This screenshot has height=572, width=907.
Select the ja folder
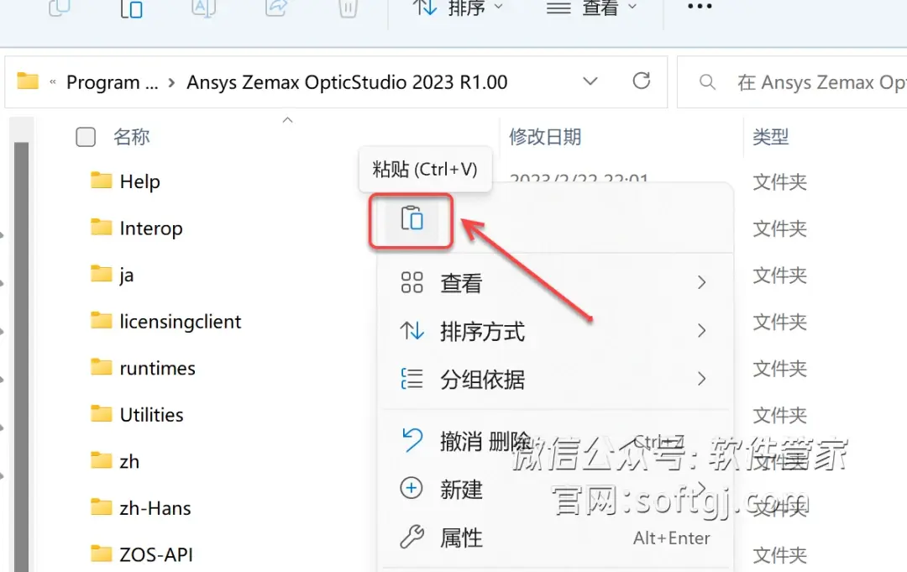tap(127, 275)
